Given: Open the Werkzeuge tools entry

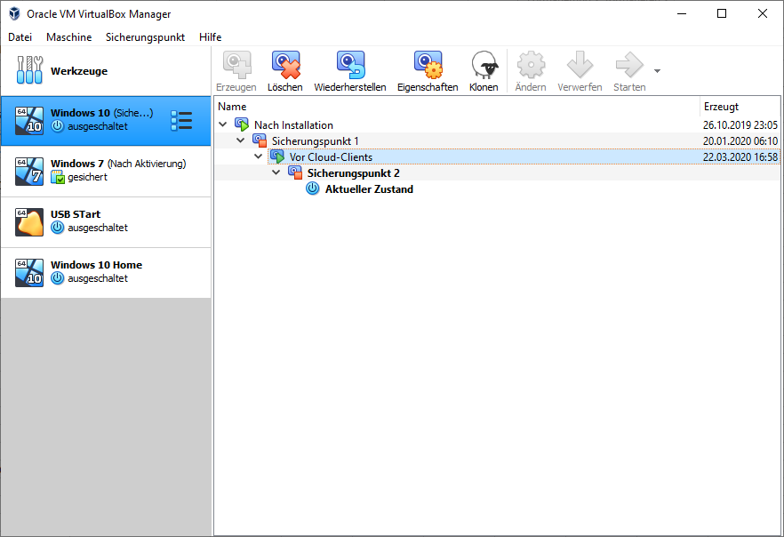Looking at the screenshot, I should click(78, 71).
